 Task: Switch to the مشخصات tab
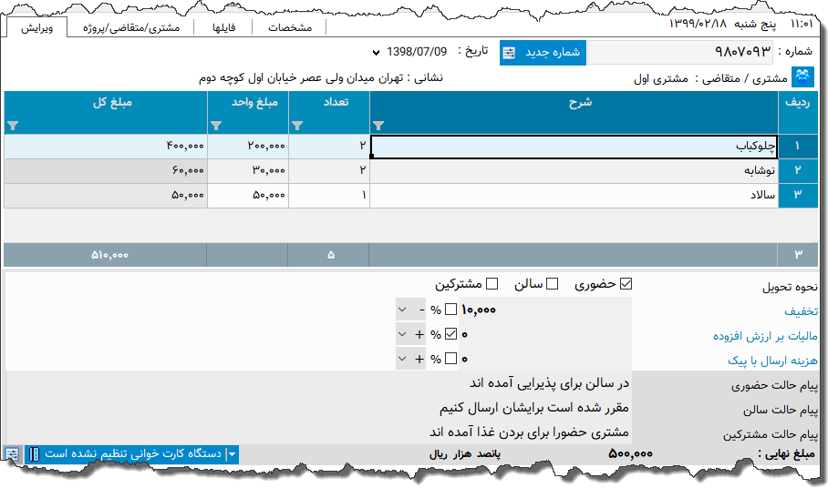(290, 27)
